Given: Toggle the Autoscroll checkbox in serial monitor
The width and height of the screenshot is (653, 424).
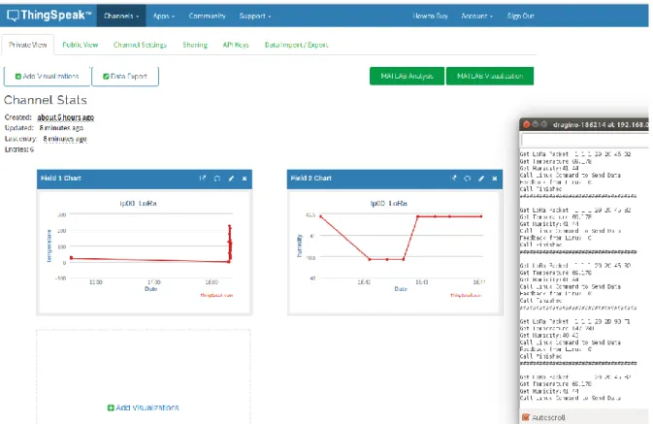Looking at the screenshot, I should pos(526,417).
